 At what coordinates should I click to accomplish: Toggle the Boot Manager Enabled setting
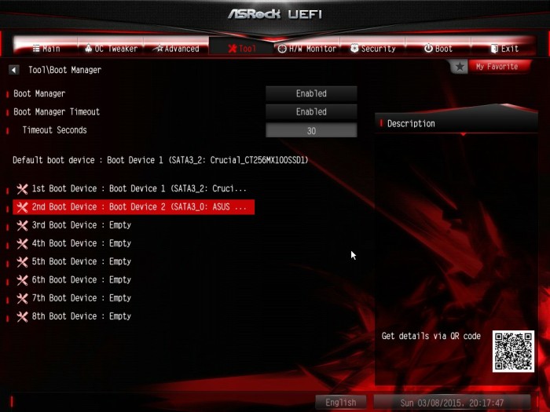click(311, 93)
